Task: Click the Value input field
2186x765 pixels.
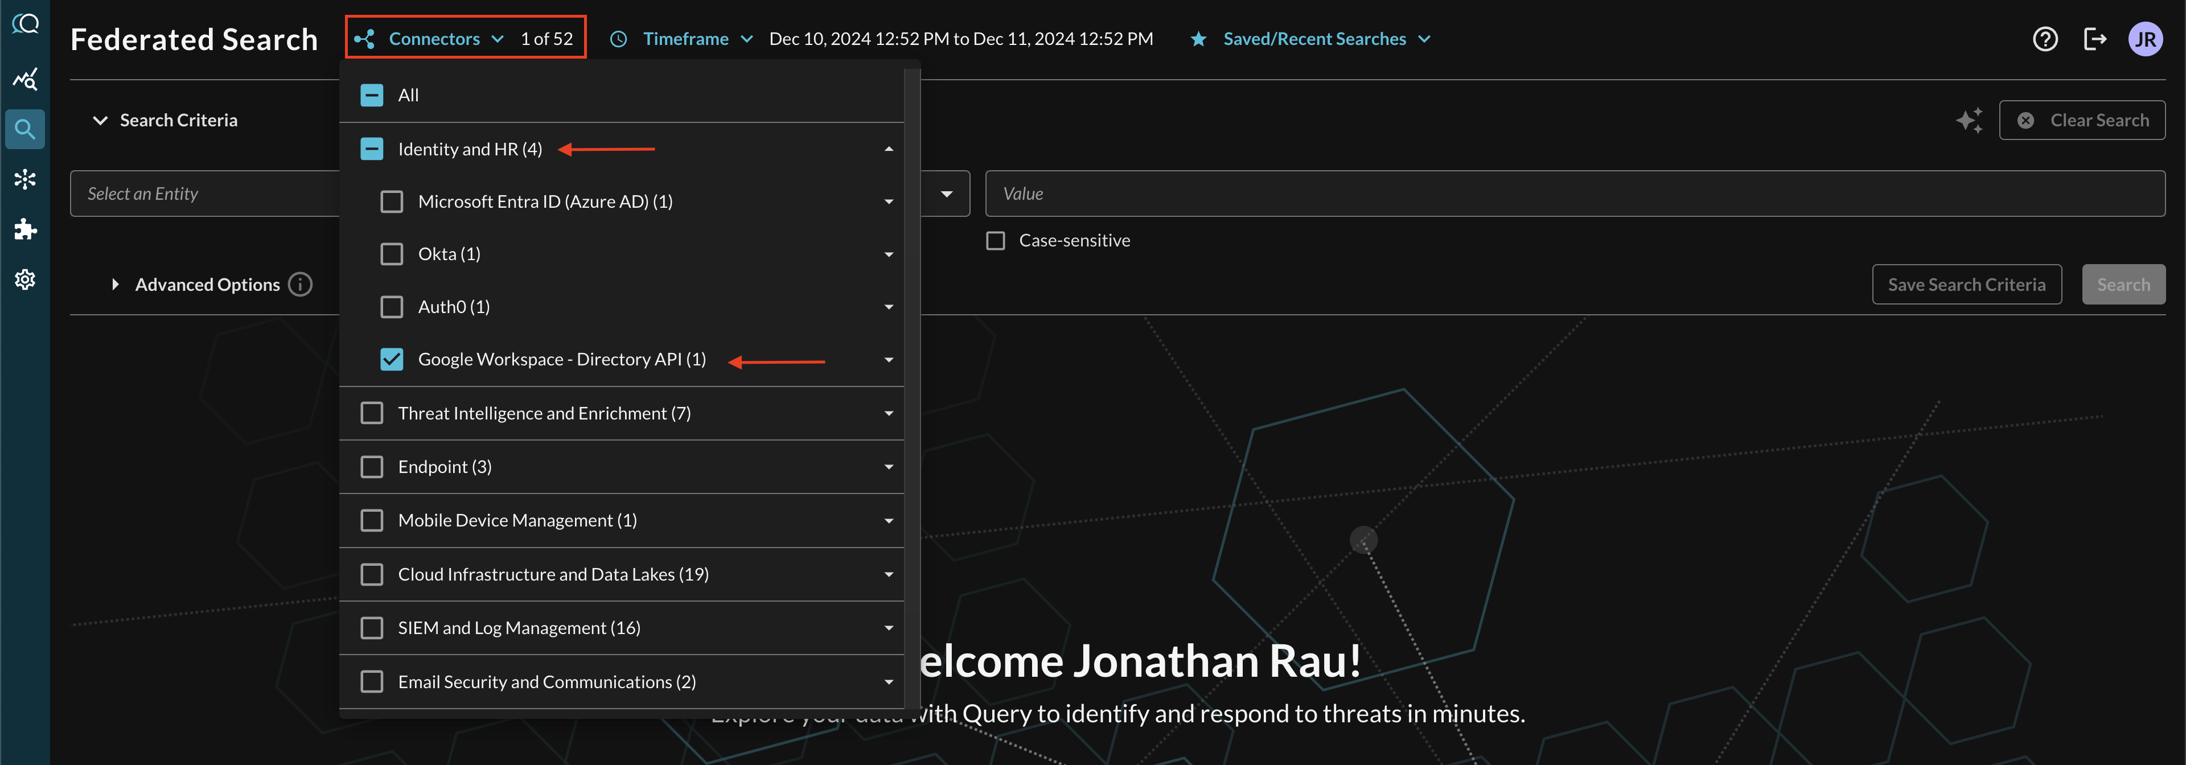Action: click(1574, 194)
